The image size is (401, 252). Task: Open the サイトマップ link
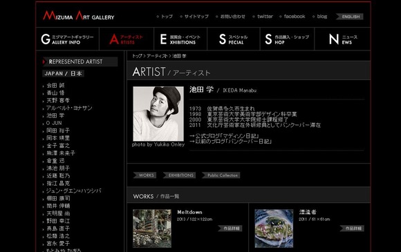pyautogui.click(x=196, y=17)
